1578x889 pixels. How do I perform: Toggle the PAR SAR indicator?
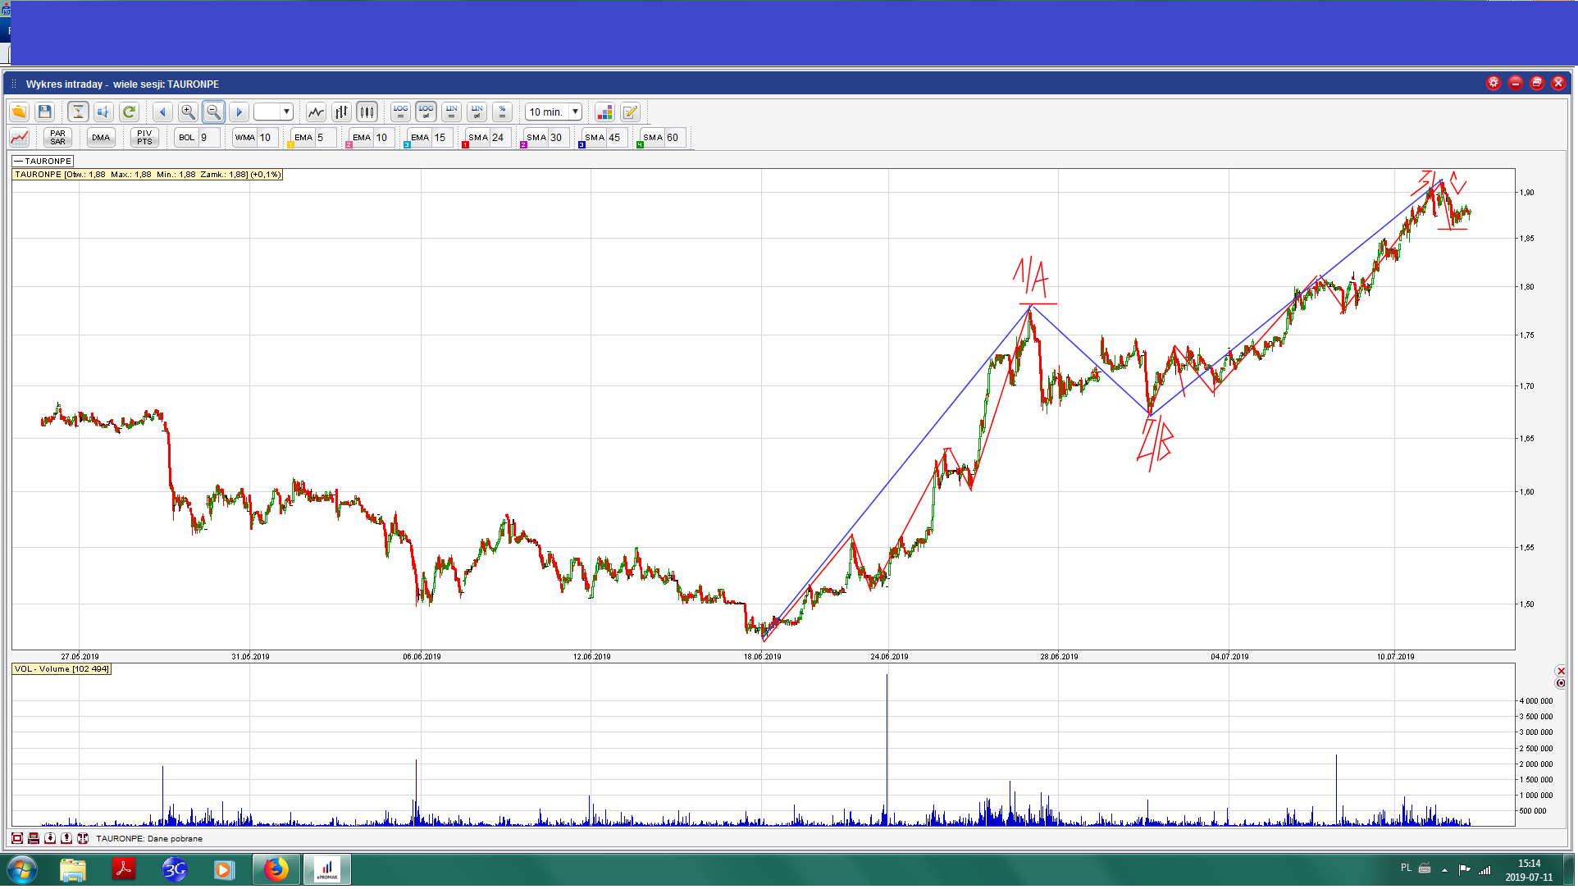pyautogui.click(x=57, y=138)
